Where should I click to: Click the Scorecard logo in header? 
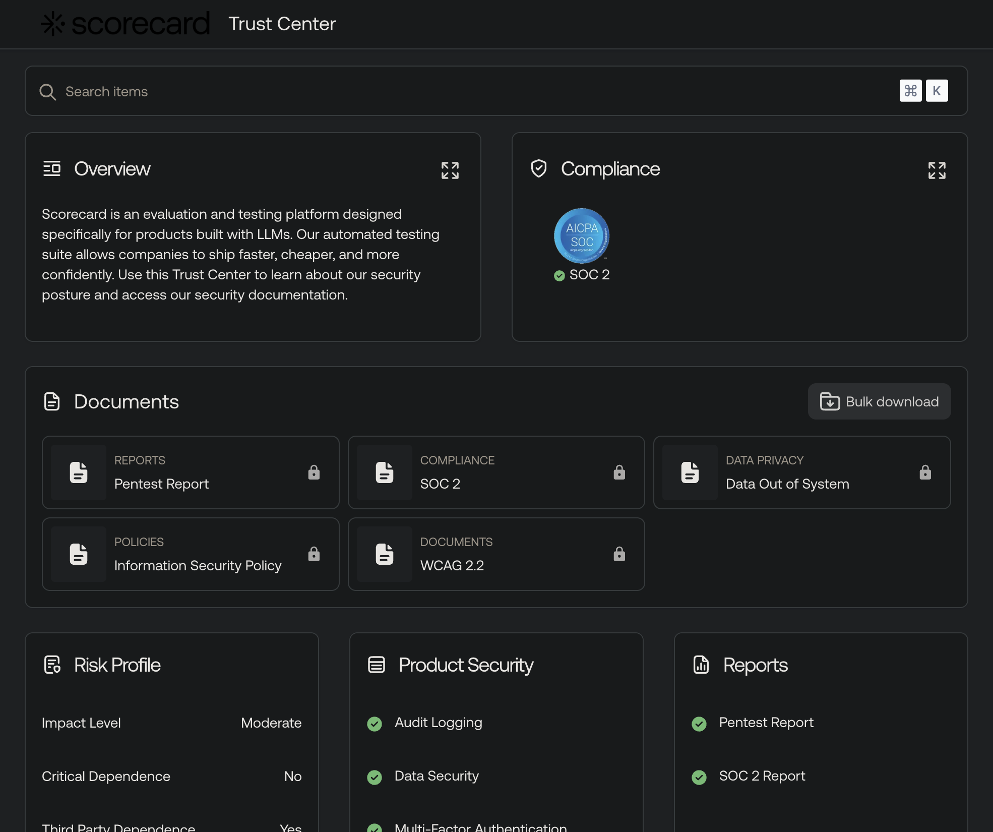126,24
